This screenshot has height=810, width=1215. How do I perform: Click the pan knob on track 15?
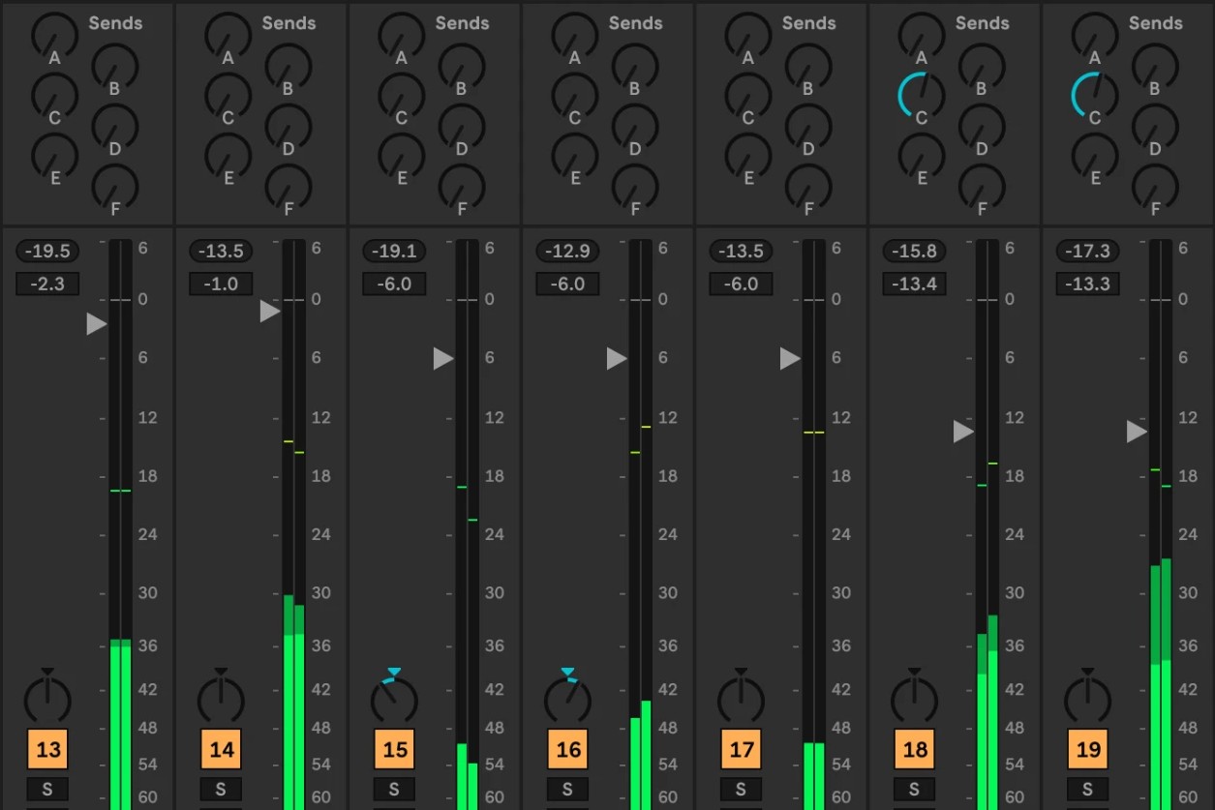pos(394,699)
